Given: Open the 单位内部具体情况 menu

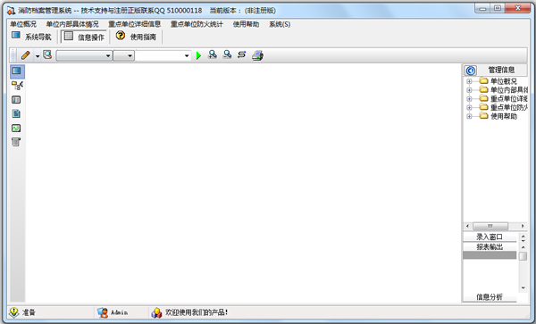Looking at the screenshot, I should pos(72,24).
